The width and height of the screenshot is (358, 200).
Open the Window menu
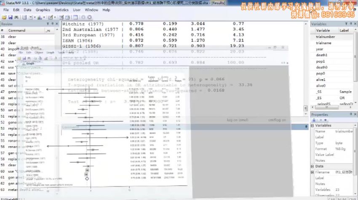tap(91, 10)
